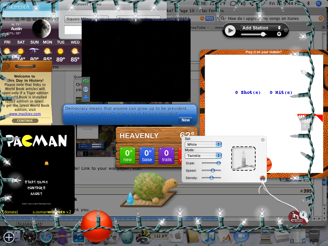Image resolution: width=328 pixels, height=246 pixels.
Task: Click the 132.8°F temperature monitor in Dock
Action: pyautogui.click(x=160, y=236)
